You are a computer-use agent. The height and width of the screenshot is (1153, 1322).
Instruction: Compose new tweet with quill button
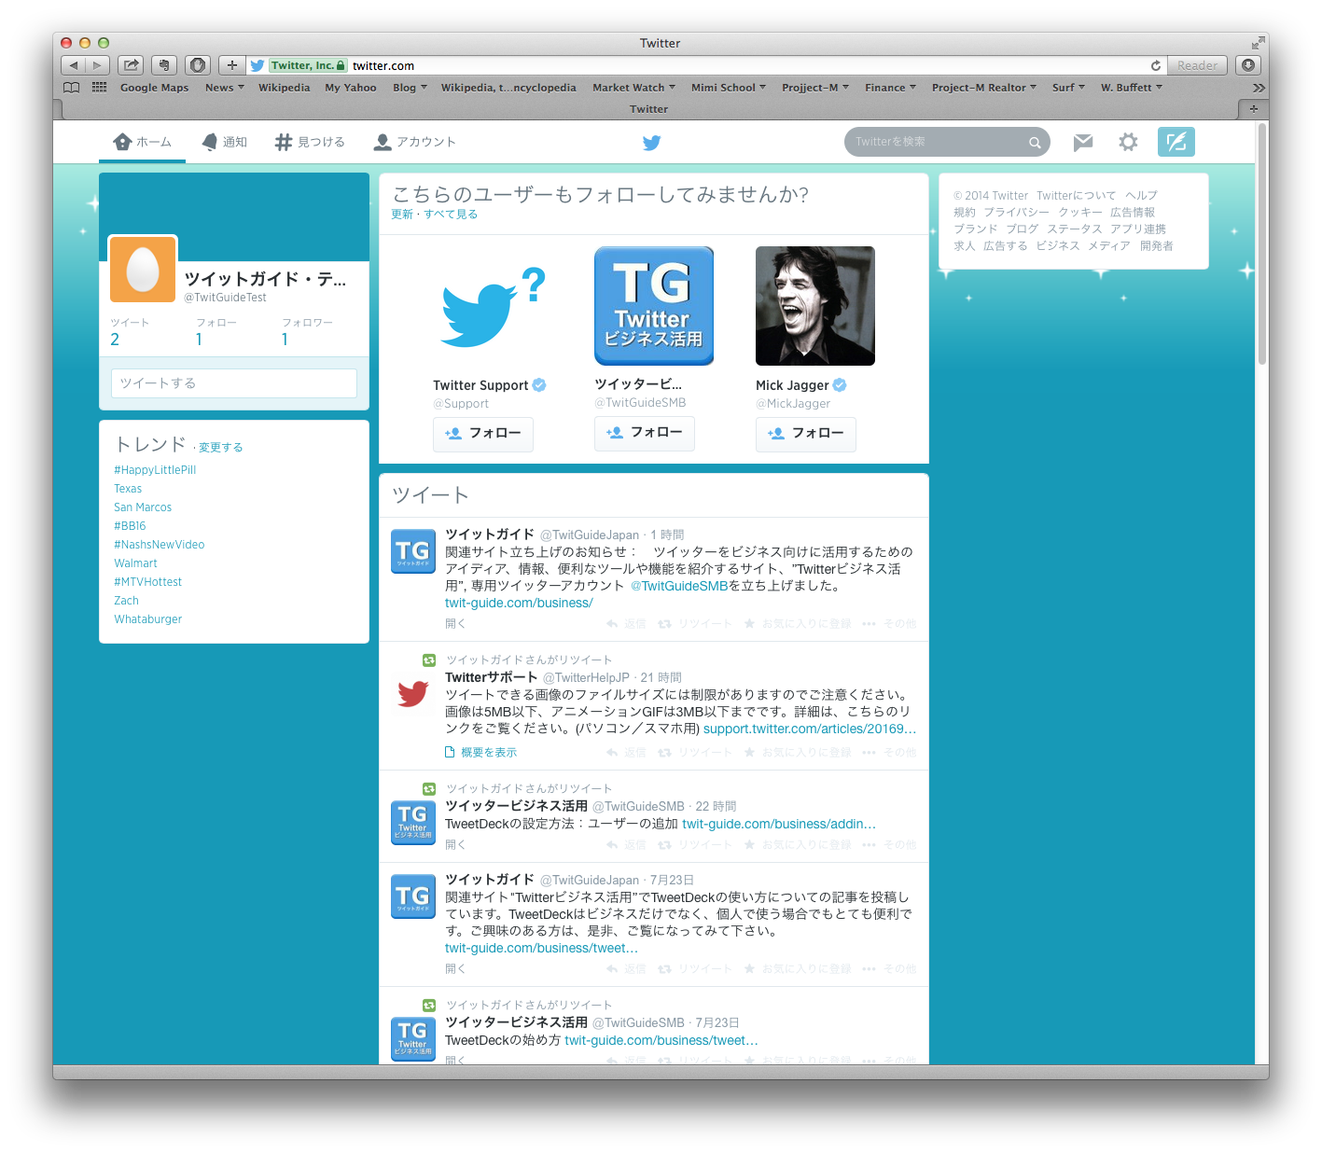click(1176, 142)
